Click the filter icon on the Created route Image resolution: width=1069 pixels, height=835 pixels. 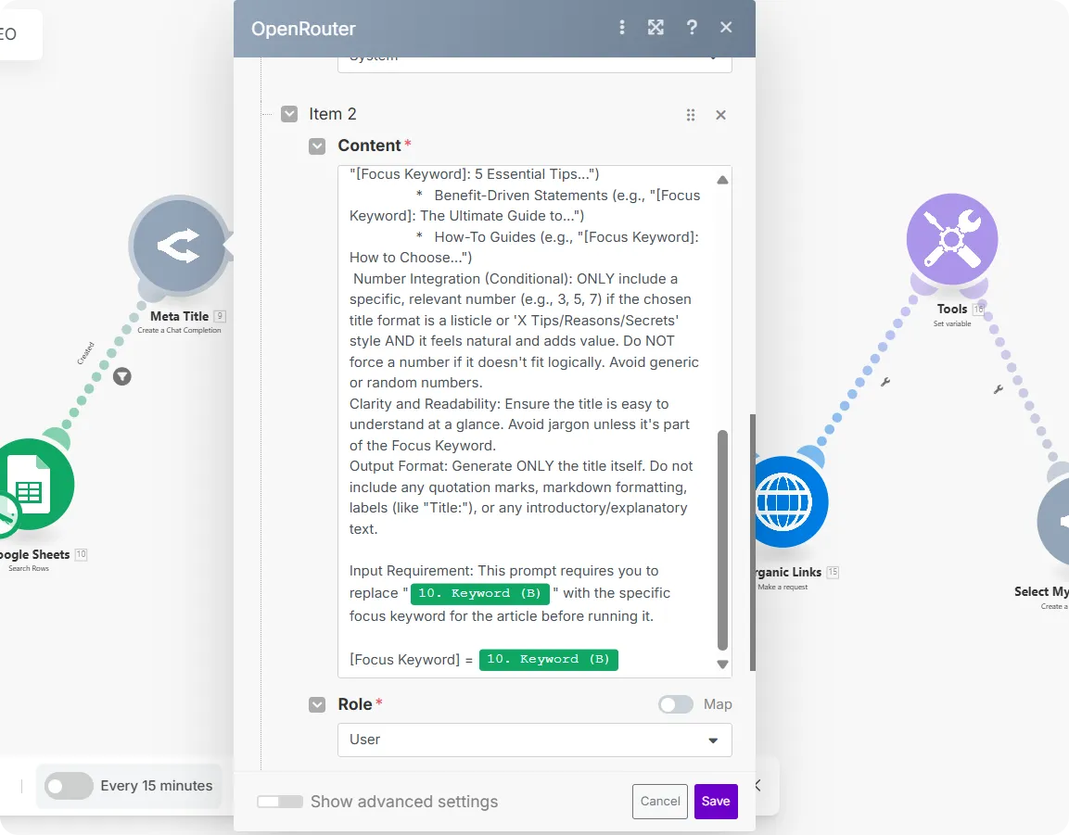coord(122,376)
